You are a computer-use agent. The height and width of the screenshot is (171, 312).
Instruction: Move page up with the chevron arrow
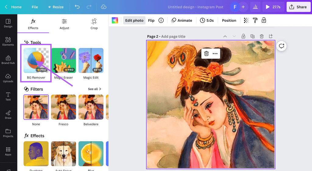click(x=225, y=36)
